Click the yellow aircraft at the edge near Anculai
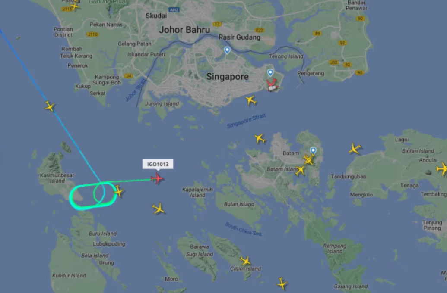447x293 pixels. (x=442, y=169)
